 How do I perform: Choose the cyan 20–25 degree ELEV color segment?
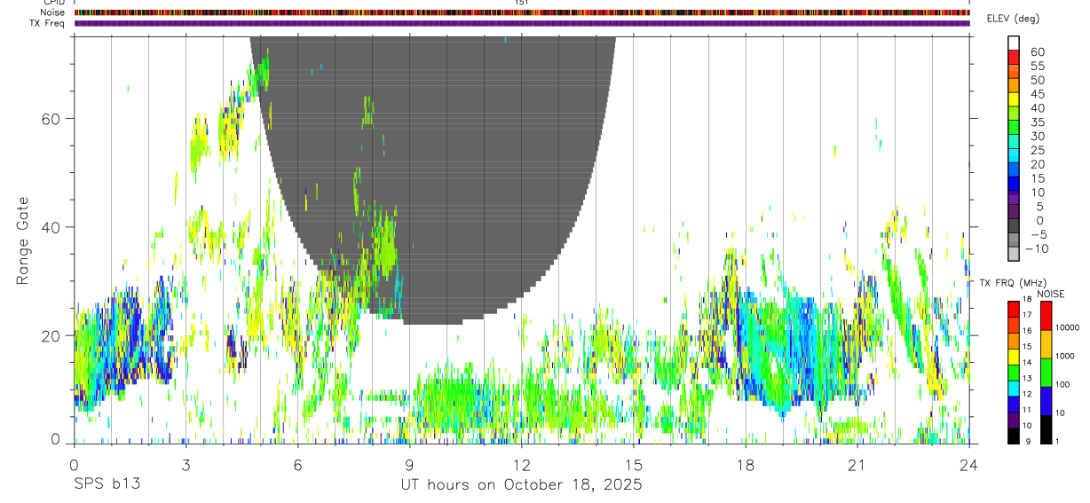tap(1014, 156)
